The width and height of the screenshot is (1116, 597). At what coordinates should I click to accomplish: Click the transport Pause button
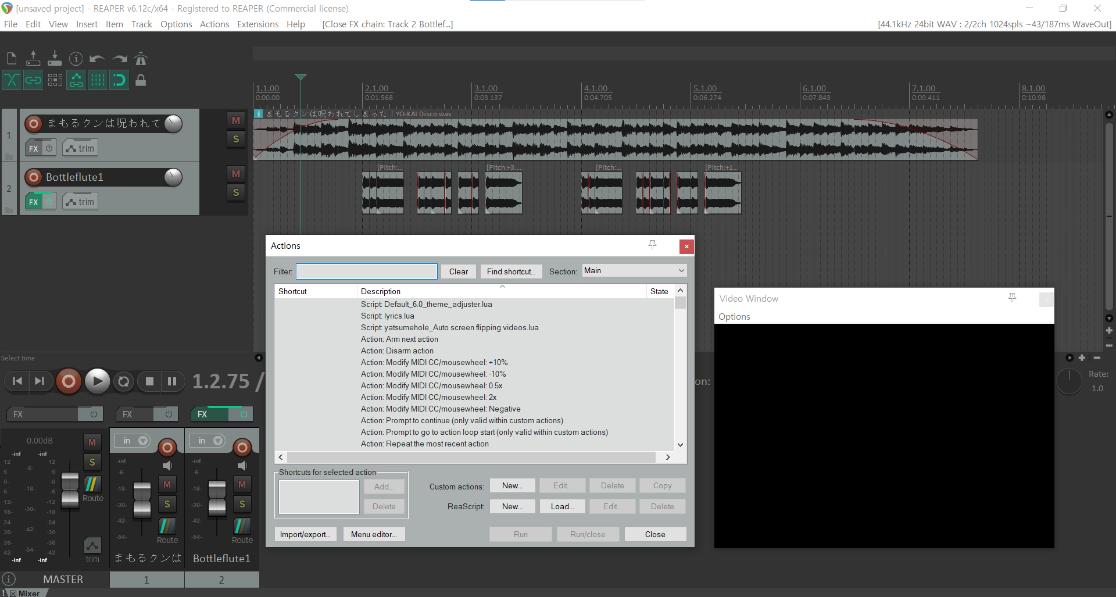[172, 381]
